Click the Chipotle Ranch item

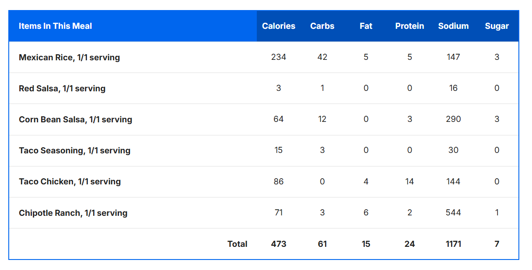73,213
